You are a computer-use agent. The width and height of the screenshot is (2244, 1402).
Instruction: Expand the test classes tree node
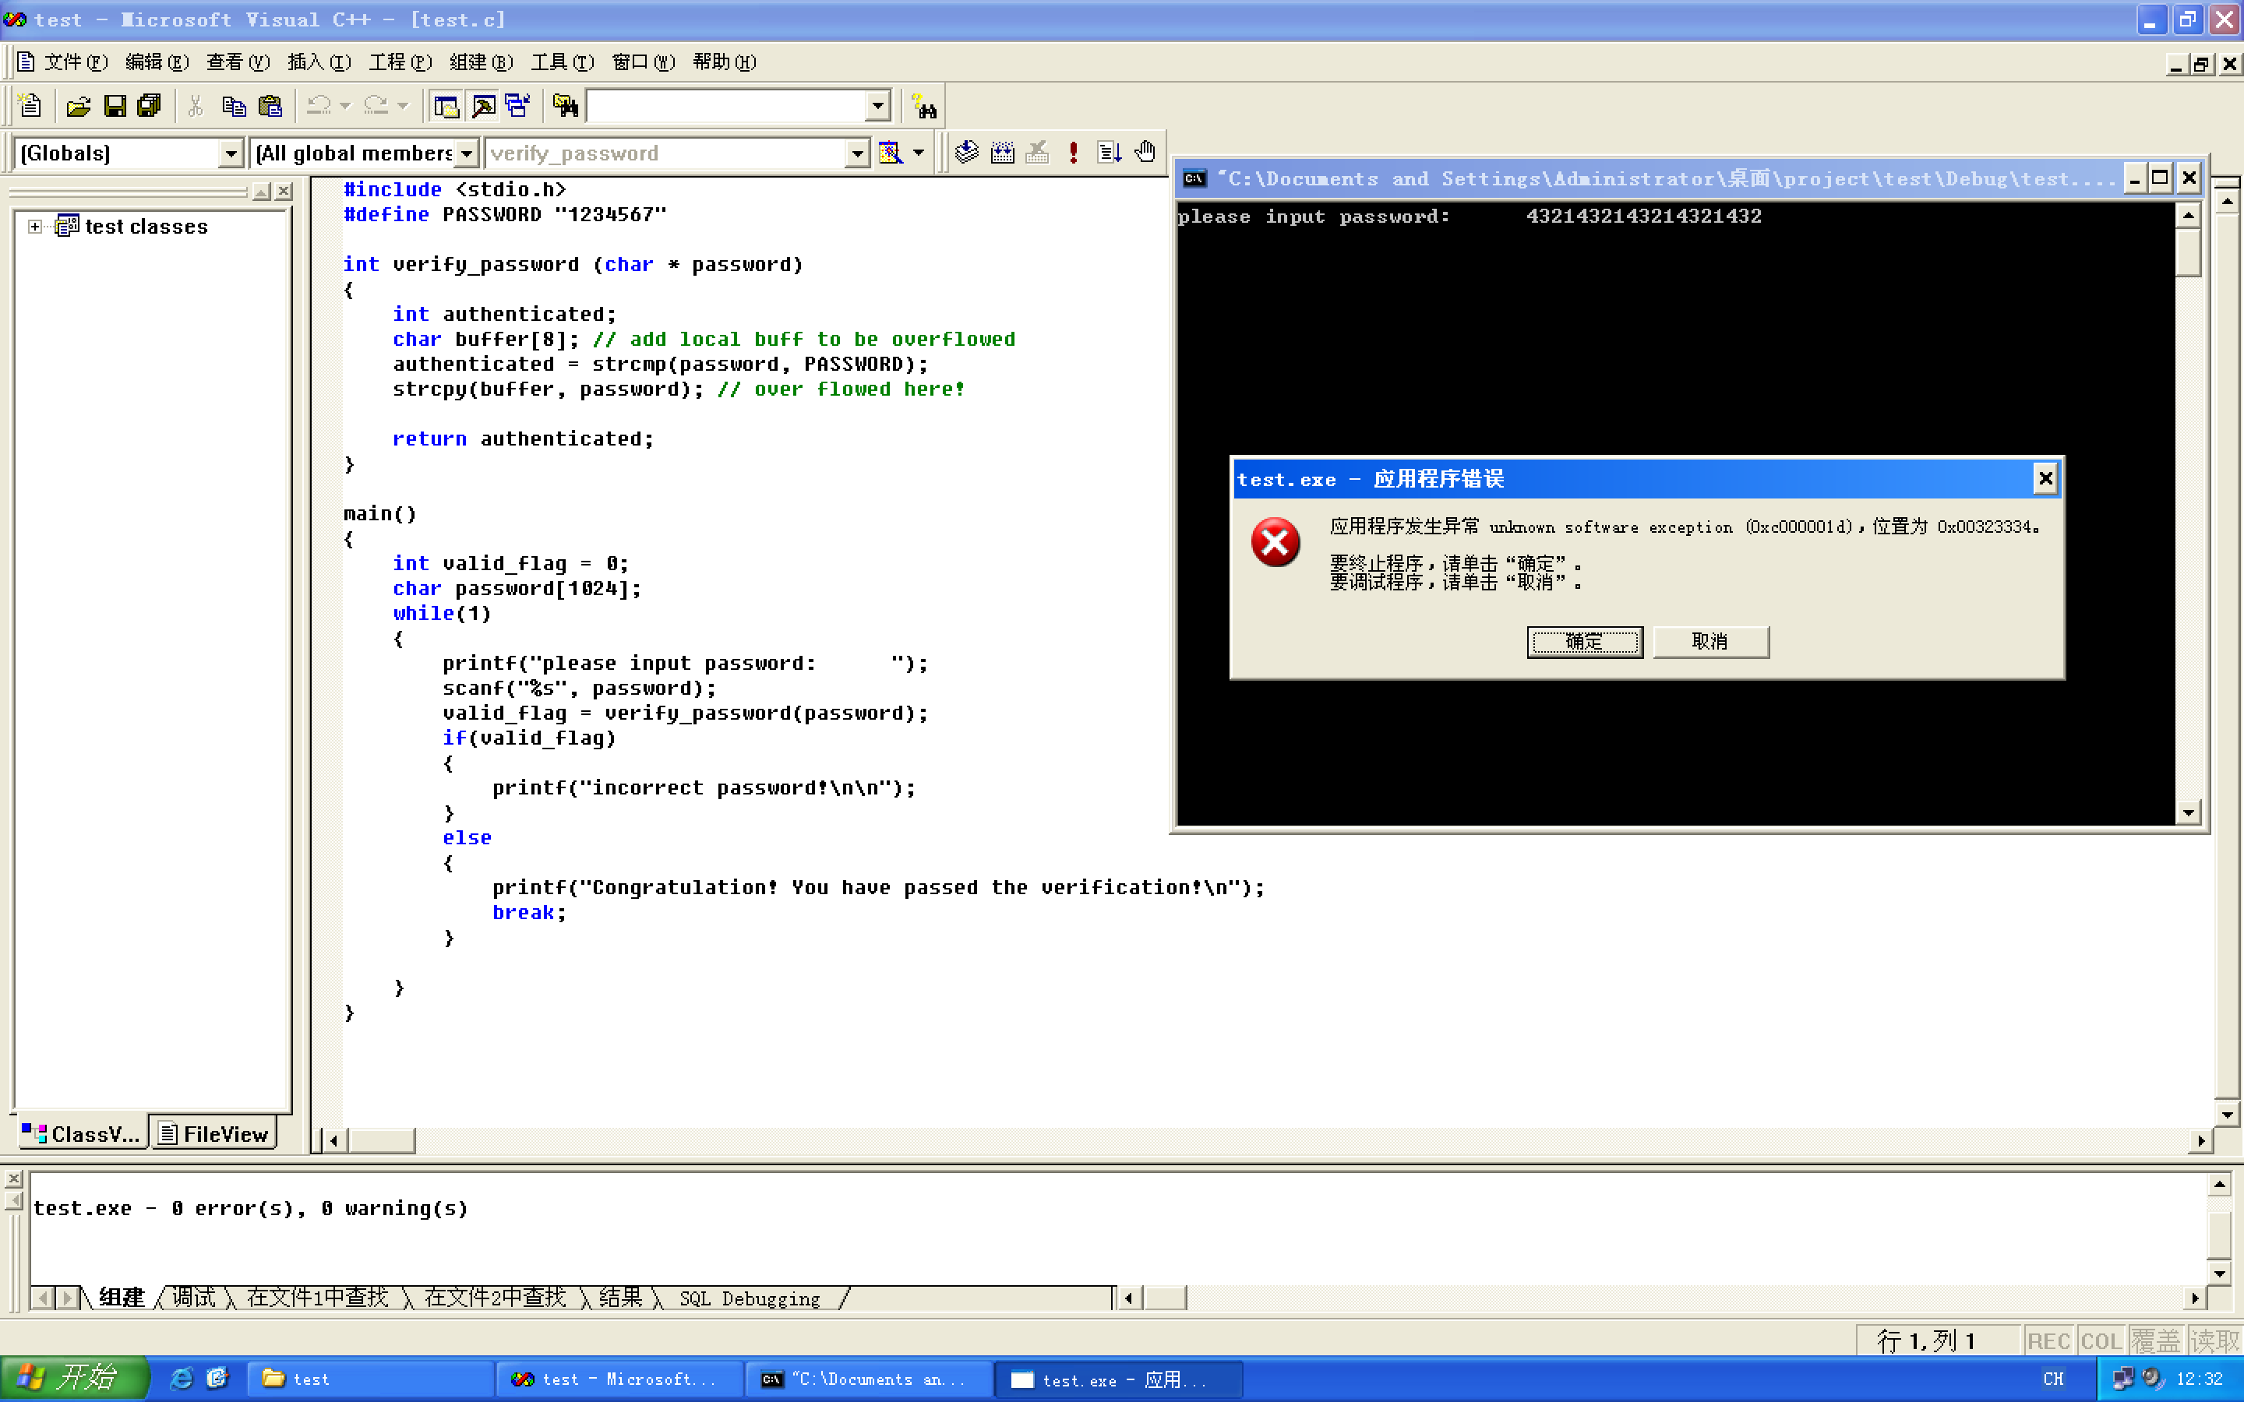tap(34, 226)
